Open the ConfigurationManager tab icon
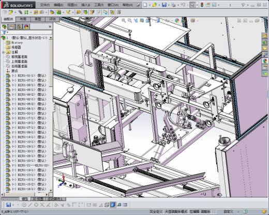269x215 pixels. (x=19, y=27)
